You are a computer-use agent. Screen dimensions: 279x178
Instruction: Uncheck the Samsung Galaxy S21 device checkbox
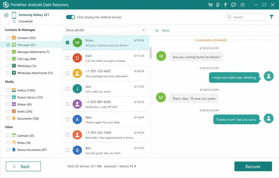point(6,15)
